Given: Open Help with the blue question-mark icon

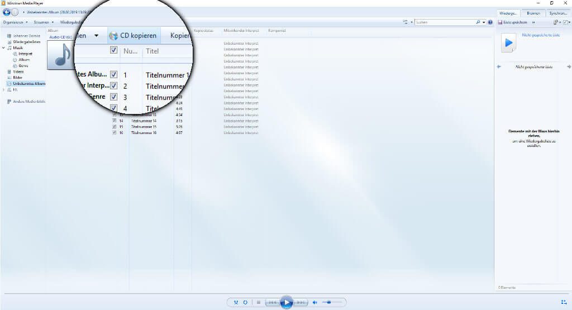Looking at the screenshot, I should pyautogui.click(x=490, y=22).
